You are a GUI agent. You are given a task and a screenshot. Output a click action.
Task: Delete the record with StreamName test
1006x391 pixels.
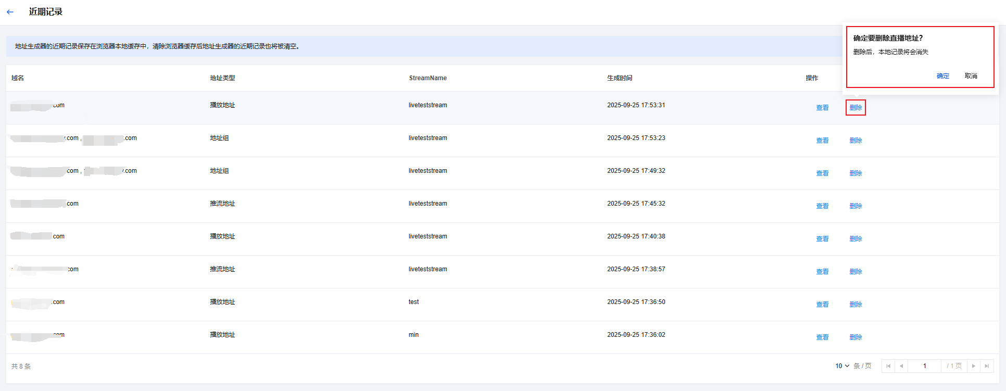856,305
